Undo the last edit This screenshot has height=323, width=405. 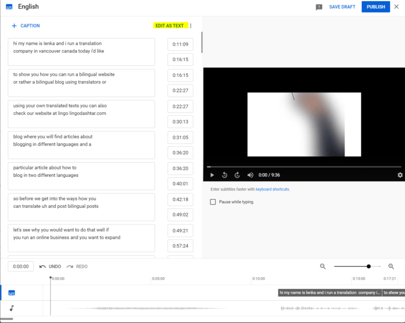click(50, 267)
